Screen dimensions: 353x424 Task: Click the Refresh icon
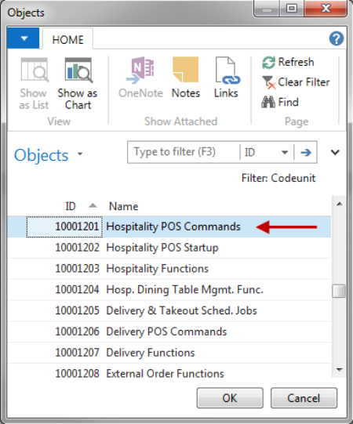click(x=268, y=63)
